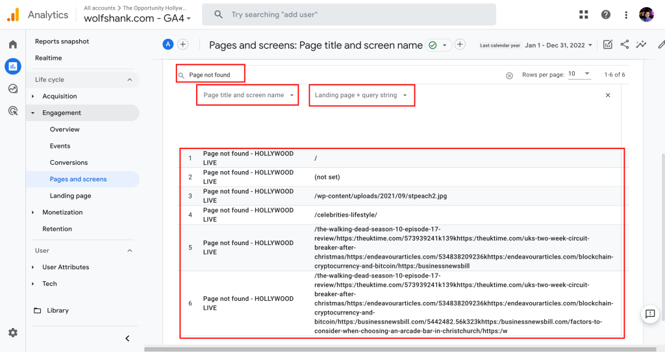Remove the secondary dimension with X

[x=608, y=95]
